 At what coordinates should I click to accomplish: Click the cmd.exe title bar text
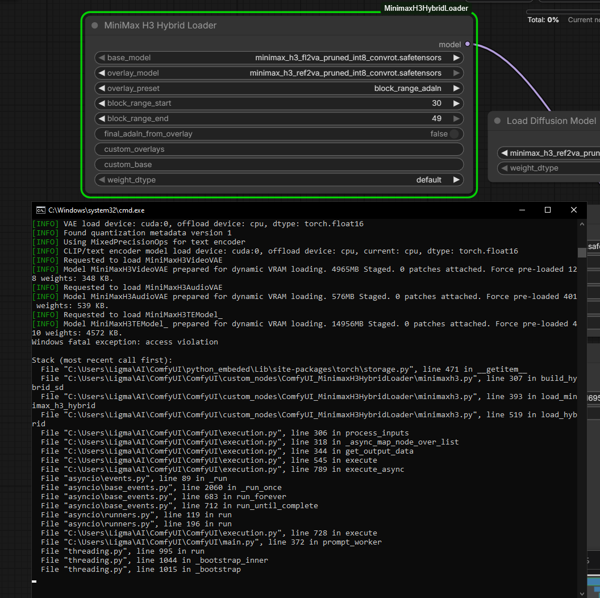(97, 210)
